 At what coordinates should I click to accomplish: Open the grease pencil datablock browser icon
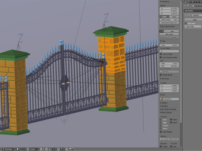162,31
